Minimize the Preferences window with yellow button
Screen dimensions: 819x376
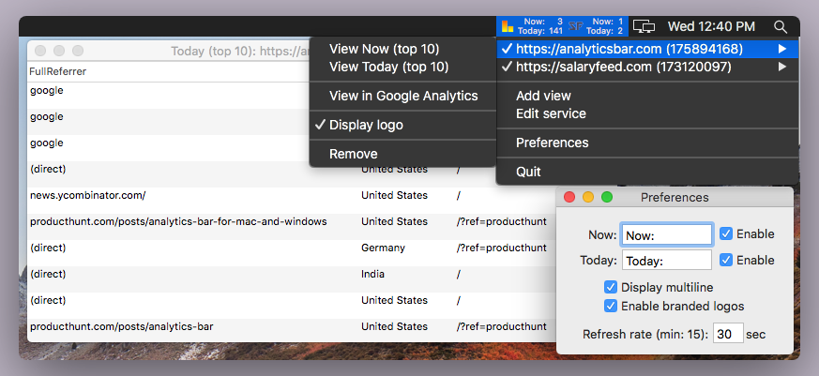click(x=588, y=198)
